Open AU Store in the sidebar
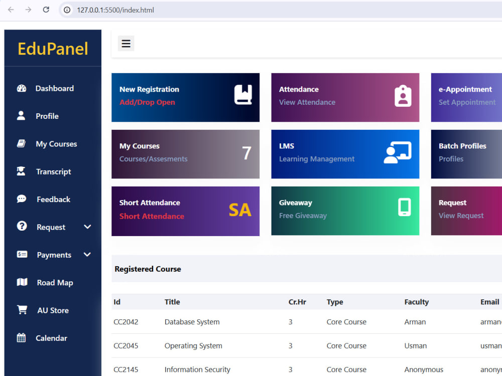502x376 pixels. point(53,310)
